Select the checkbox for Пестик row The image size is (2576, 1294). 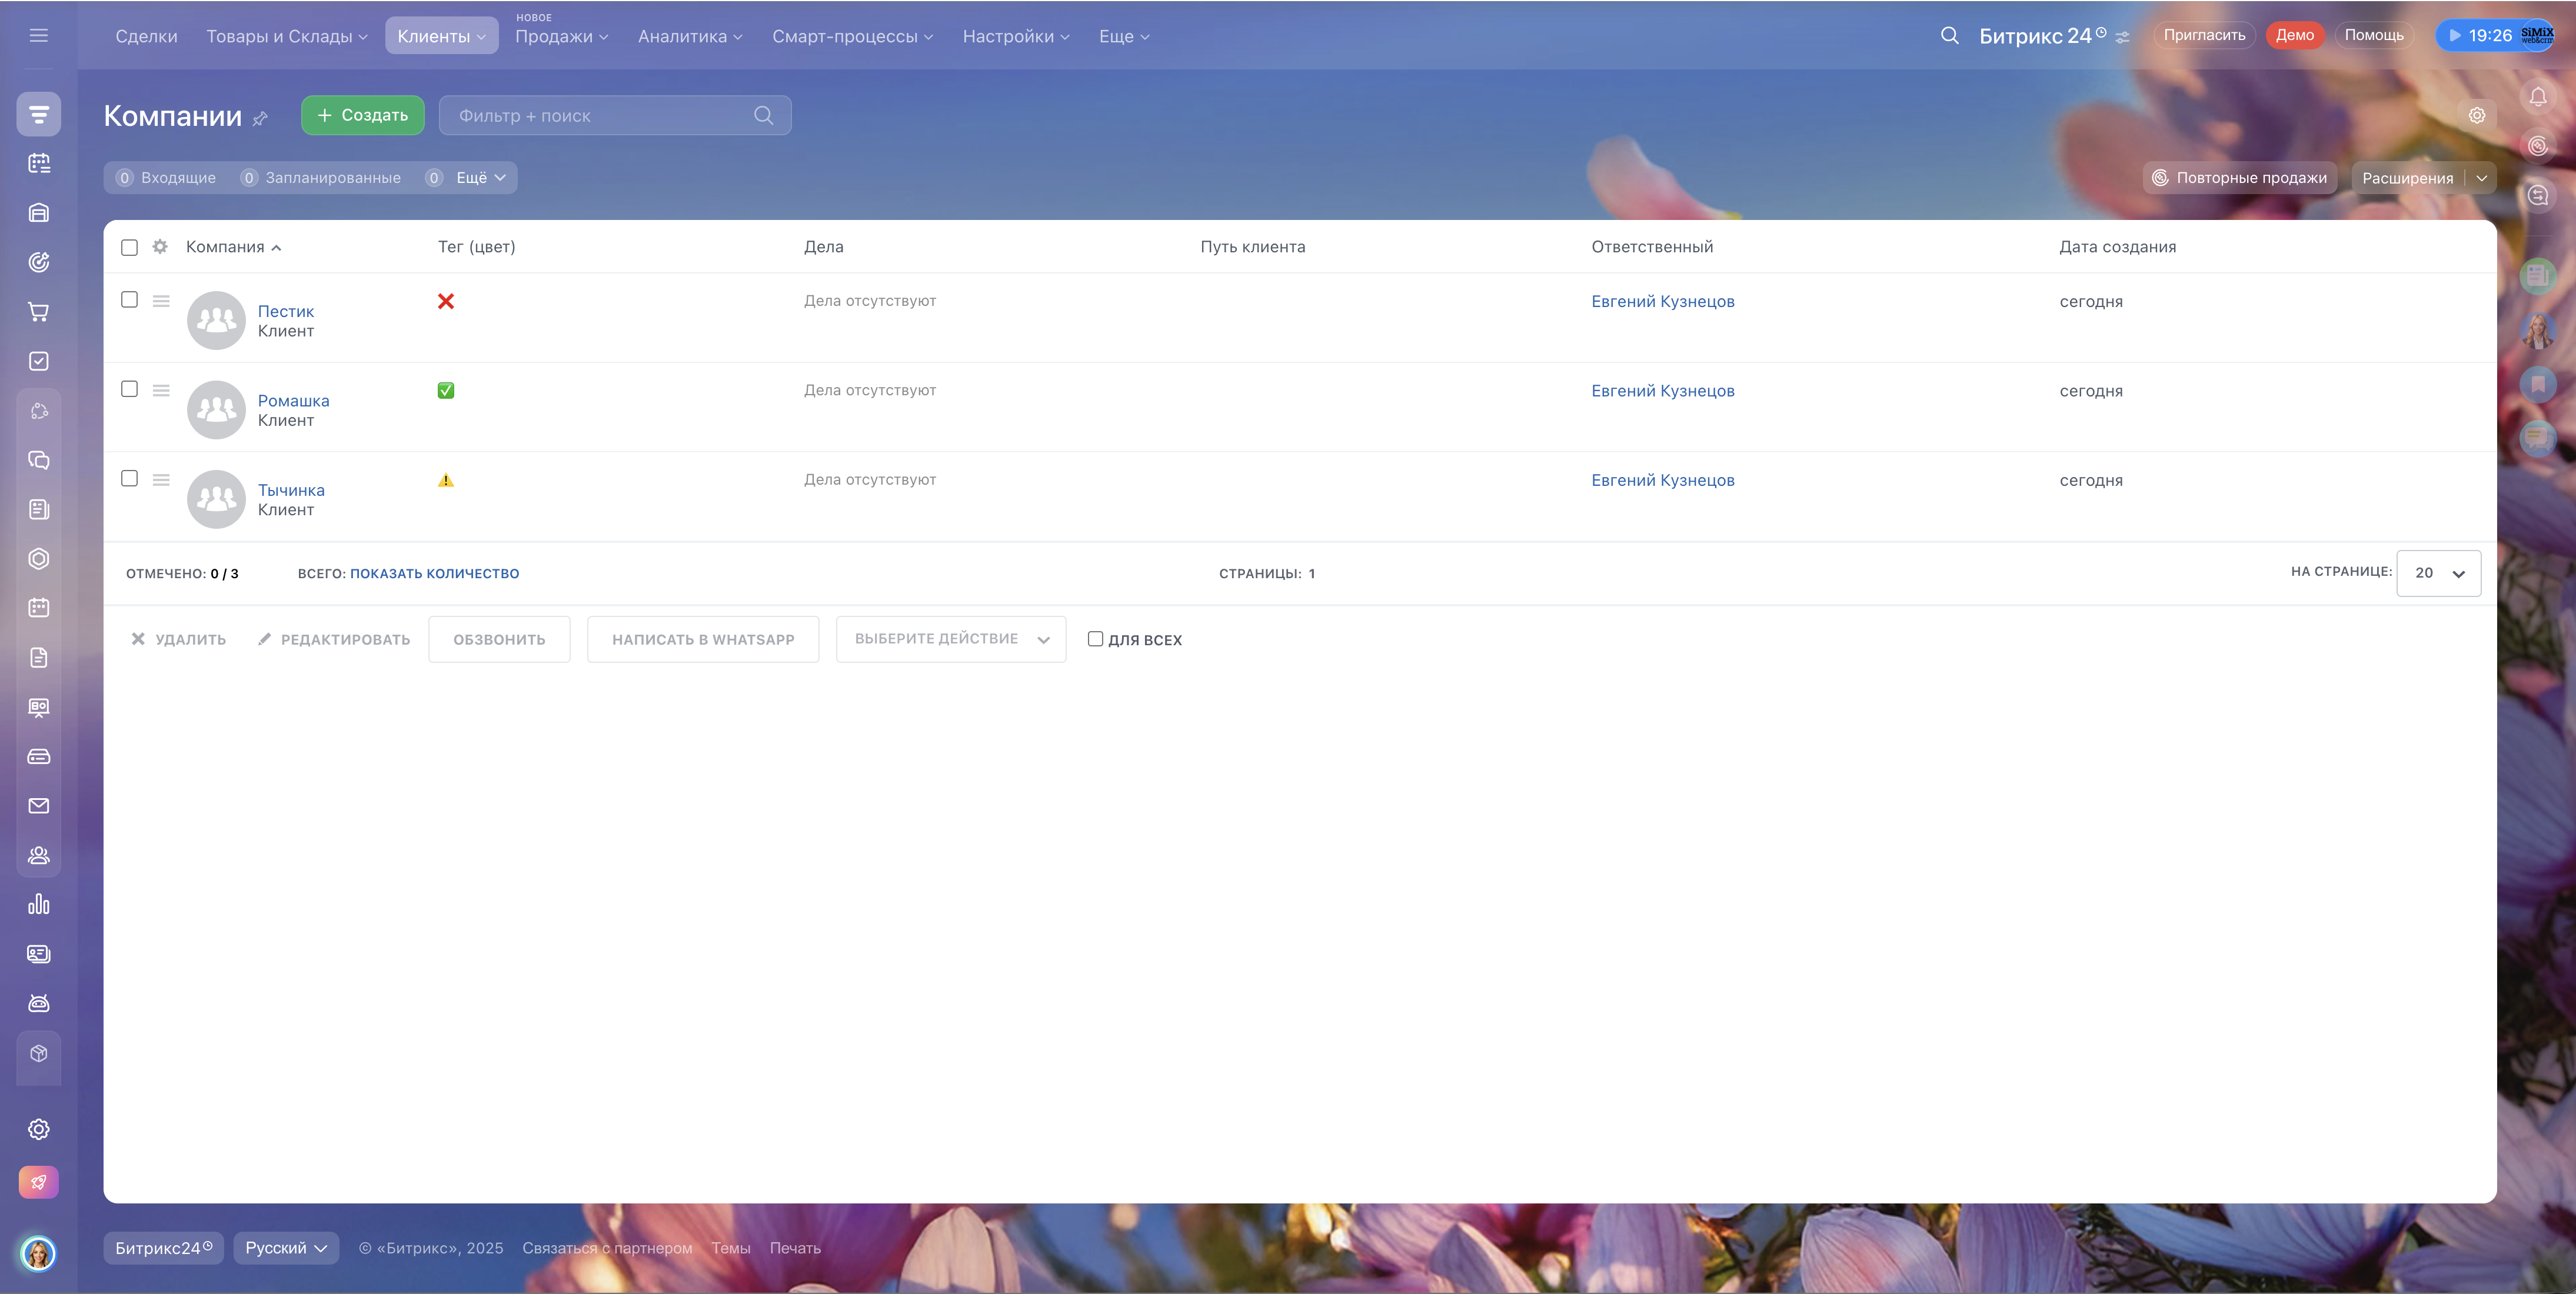(x=129, y=300)
